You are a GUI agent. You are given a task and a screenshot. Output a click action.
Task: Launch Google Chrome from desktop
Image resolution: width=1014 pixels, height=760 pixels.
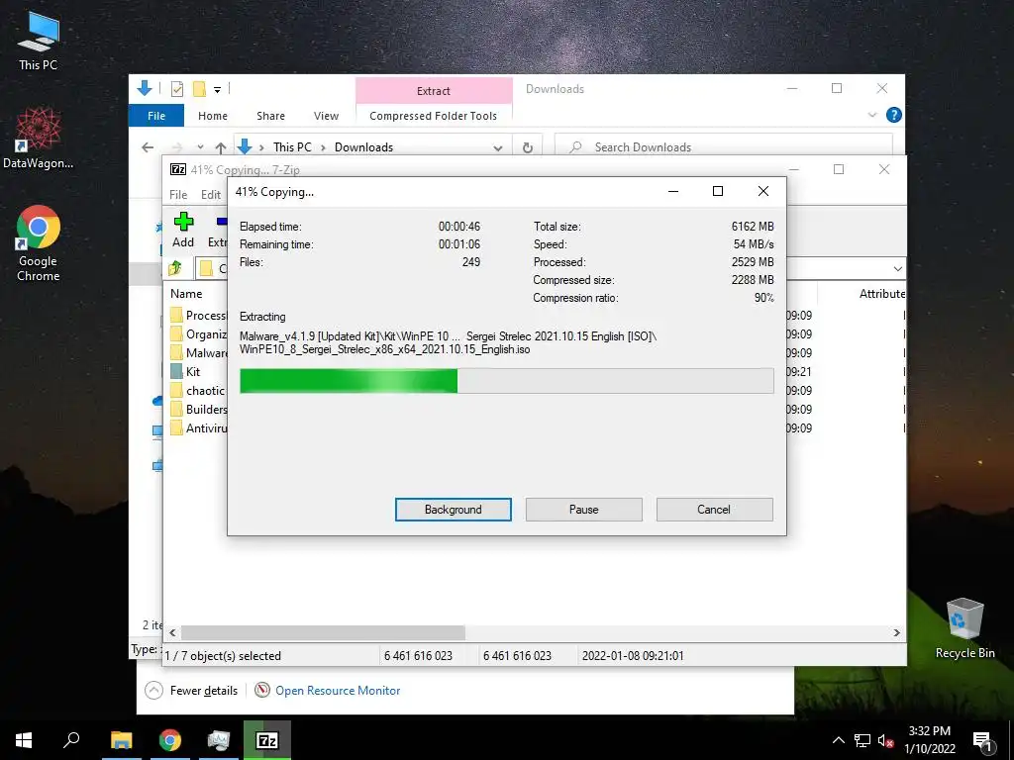coord(39,242)
